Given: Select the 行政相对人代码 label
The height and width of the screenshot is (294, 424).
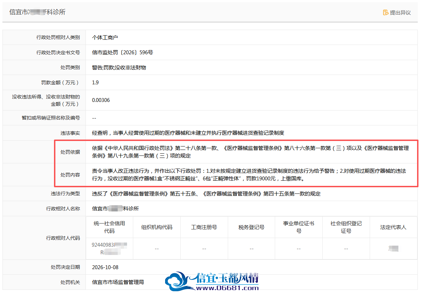Looking at the screenshot, I should click(x=63, y=238).
